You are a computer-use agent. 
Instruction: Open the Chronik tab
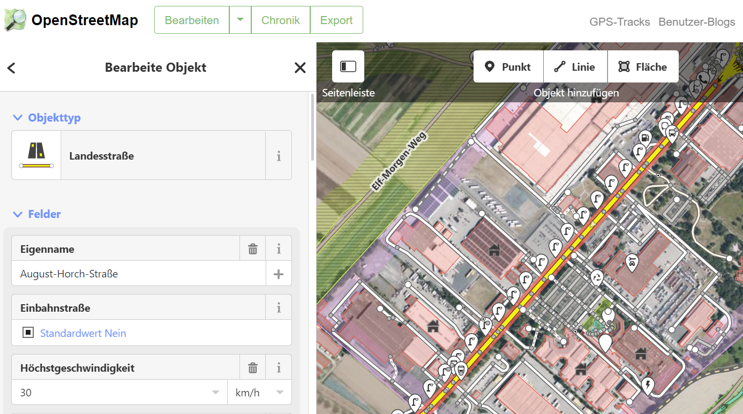(x=280, y=20)
